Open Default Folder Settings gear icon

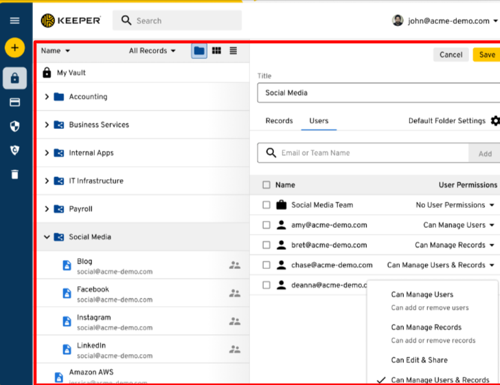(495, 121)
